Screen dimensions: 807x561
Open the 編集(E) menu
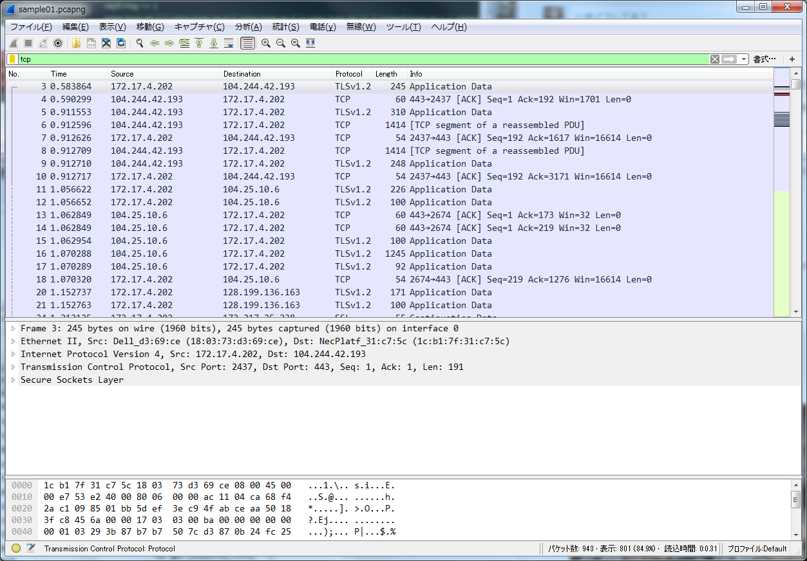coord(75,27)
